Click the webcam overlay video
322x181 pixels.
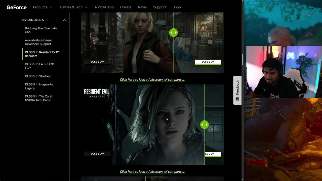(284, 72)
